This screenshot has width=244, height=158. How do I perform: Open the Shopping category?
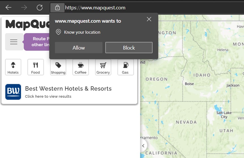pyautogui.click(x=58, y=67)
